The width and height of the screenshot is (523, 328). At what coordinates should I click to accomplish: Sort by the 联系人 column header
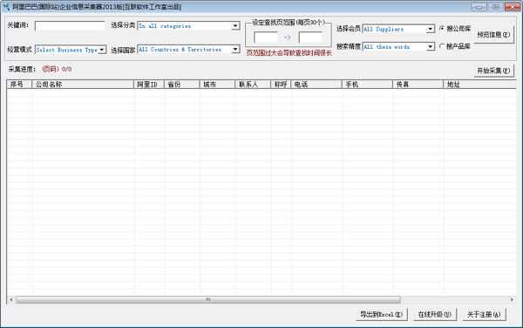click(x=253, y=85)
